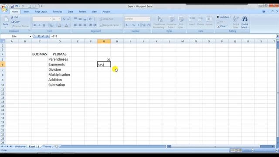
Task: Open the Name Box dropdown arrow
Action: point(31,36)
